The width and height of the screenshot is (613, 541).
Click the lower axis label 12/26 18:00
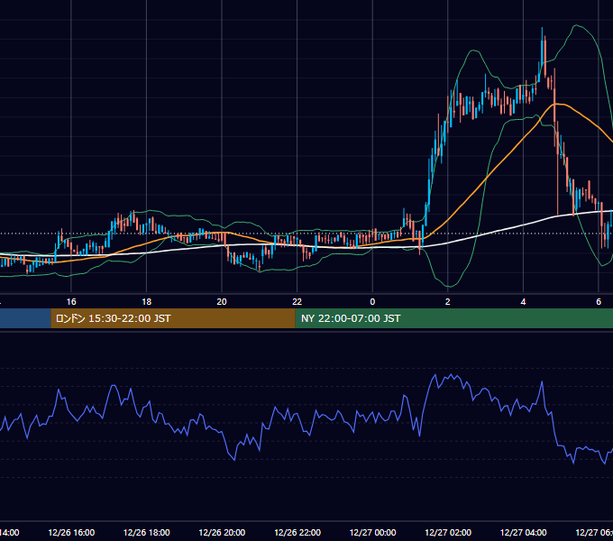[x=147, y=532]
